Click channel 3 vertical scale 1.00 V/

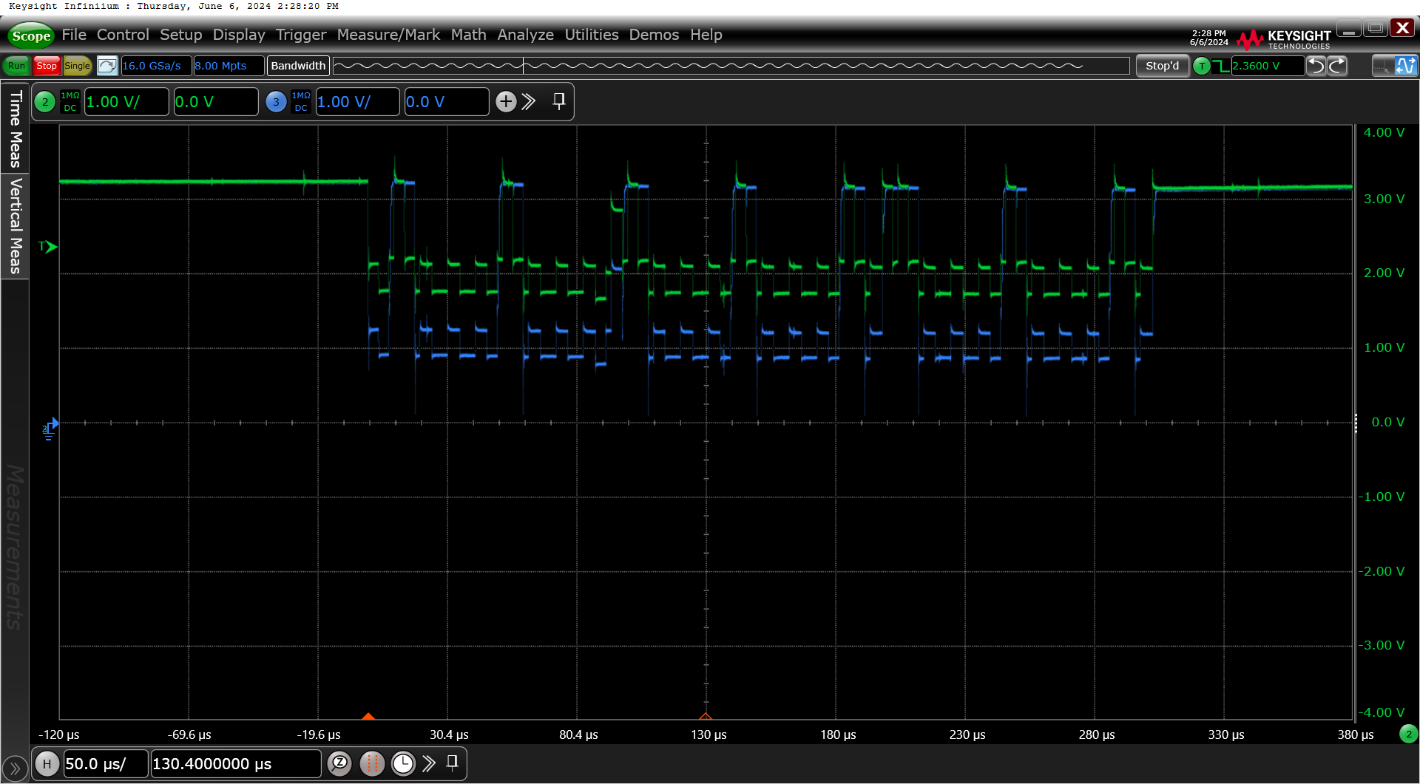pyautogui.click(x=357, y=102)
